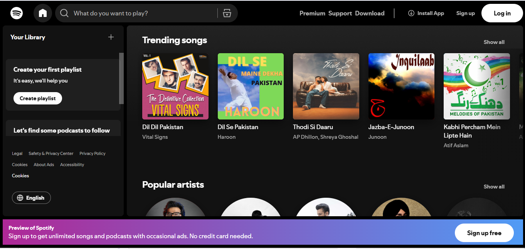The height and width of the screenshot is (249, 525).
Task: Click the Your Library panel scrollbar
Action: coord(121,78)
